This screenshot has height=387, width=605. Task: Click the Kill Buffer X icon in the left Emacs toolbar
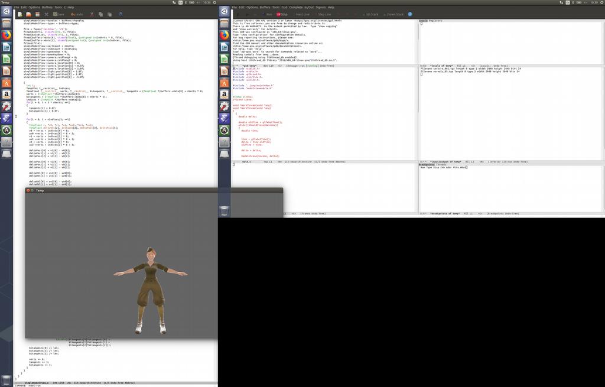pos(46,14)
